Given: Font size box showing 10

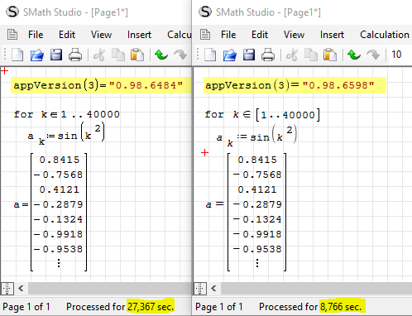Looking at the screenshot, I should pos(400,55).
